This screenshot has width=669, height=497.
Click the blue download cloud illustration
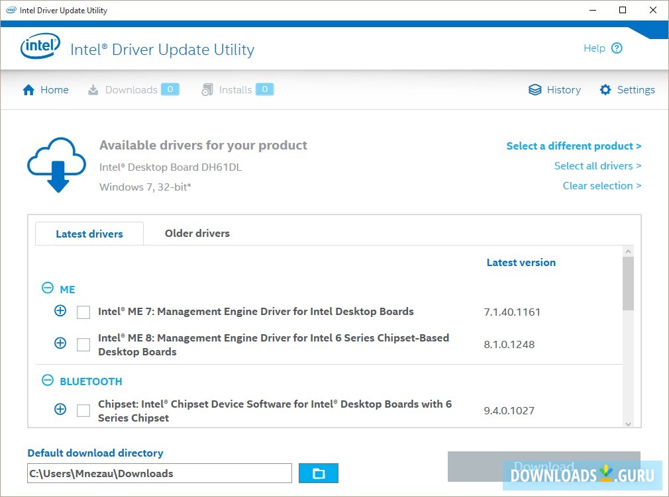[x=56, y=164]
